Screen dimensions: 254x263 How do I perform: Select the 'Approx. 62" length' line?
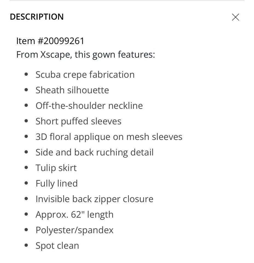point(74,215)
